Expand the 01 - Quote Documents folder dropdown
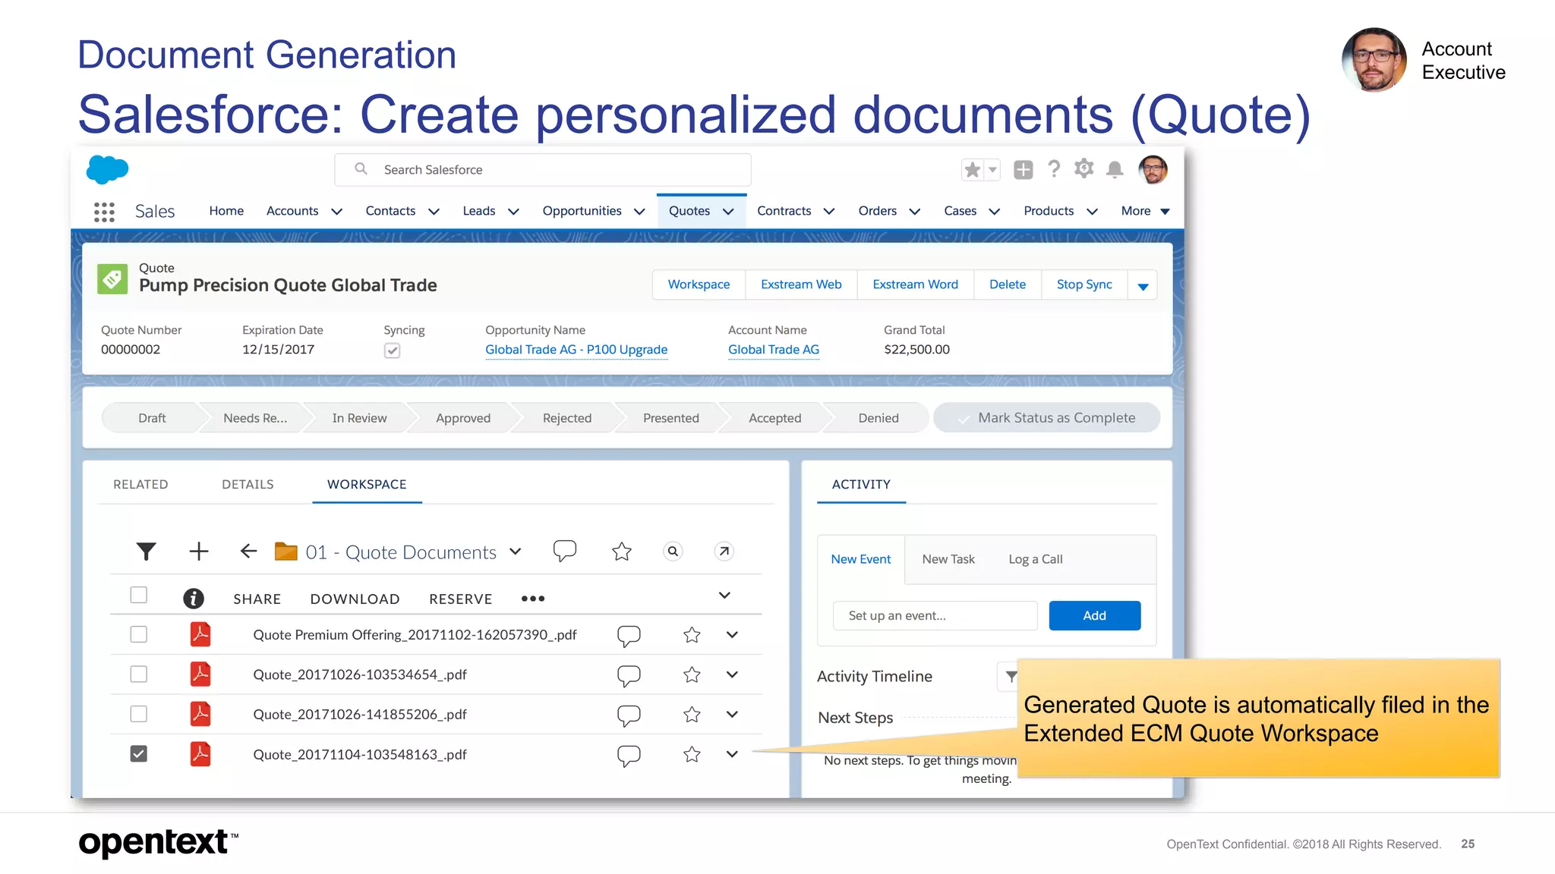This screenshot has height=874, width=1555. [x=516, y=552]
